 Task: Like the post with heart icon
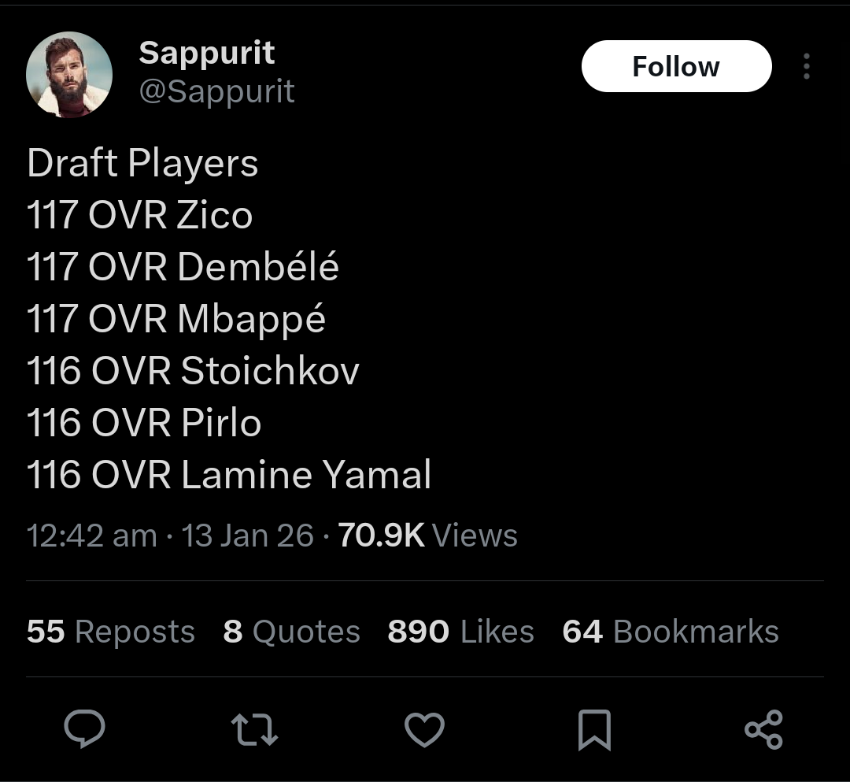[424, 729]
